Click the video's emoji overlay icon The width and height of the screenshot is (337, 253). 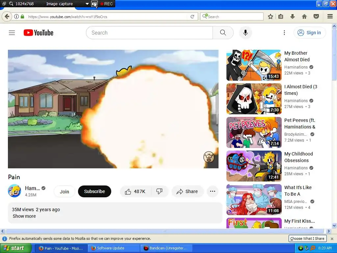(209, 157)
